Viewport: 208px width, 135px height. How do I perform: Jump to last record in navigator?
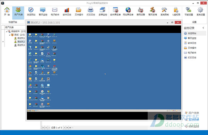pyautogui.click(x=70, y=128)
